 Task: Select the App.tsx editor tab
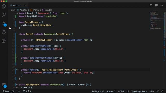coord(18,5)
